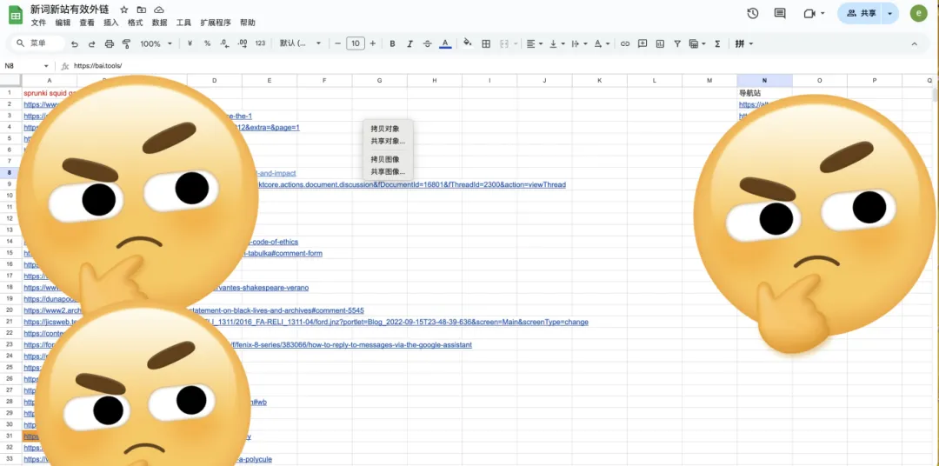Open the 文件 menu
939x466 pixels.
(x=38, y=23)
